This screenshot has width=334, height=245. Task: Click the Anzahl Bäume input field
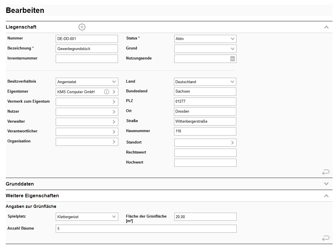(146, 229)
